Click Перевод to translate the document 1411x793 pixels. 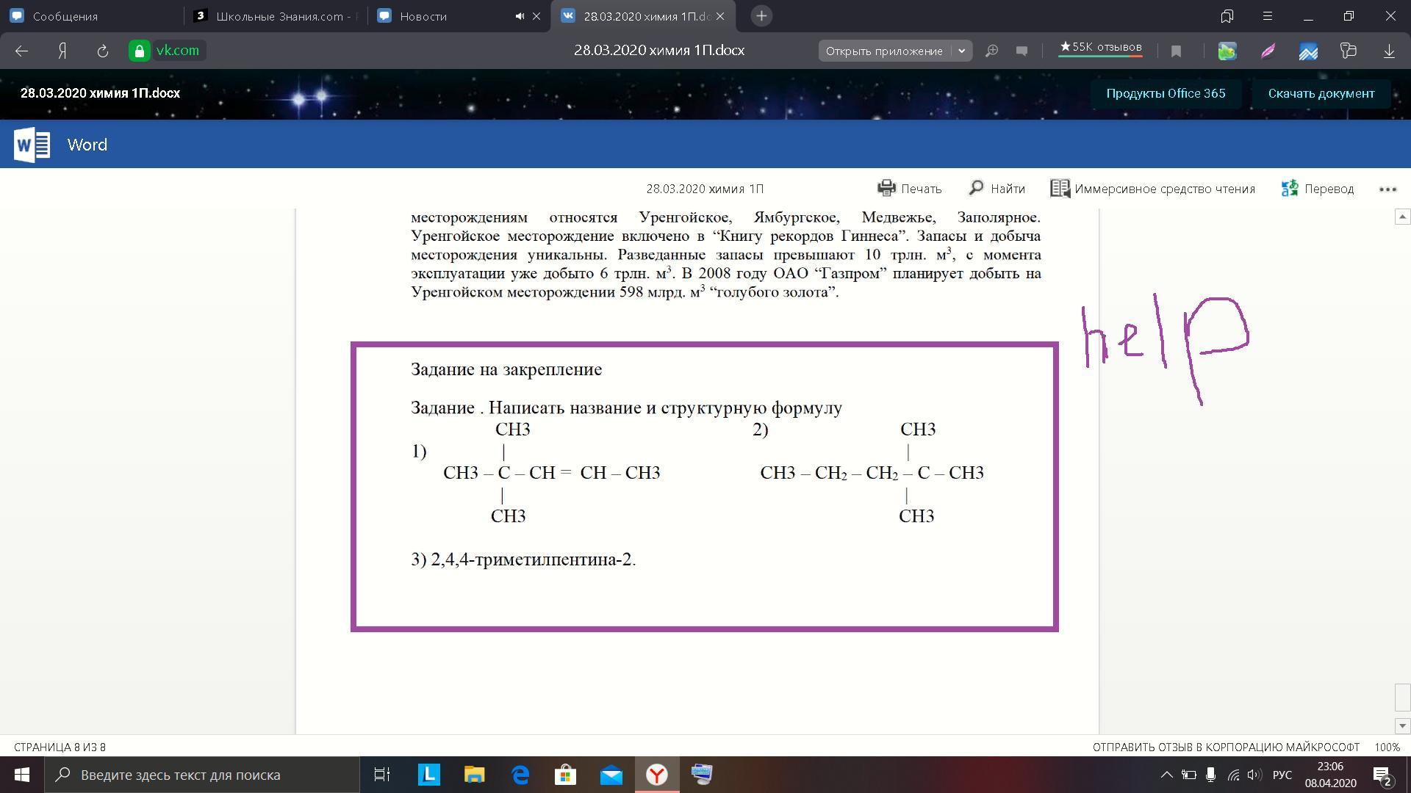[x=1318, y=189]
